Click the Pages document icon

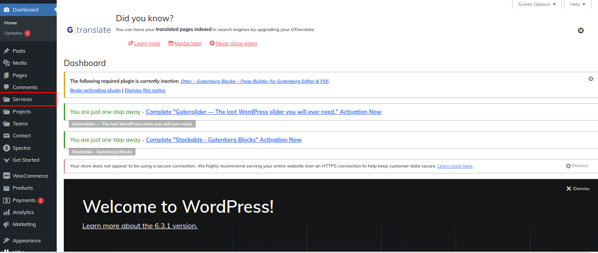(x=6, y=75)
